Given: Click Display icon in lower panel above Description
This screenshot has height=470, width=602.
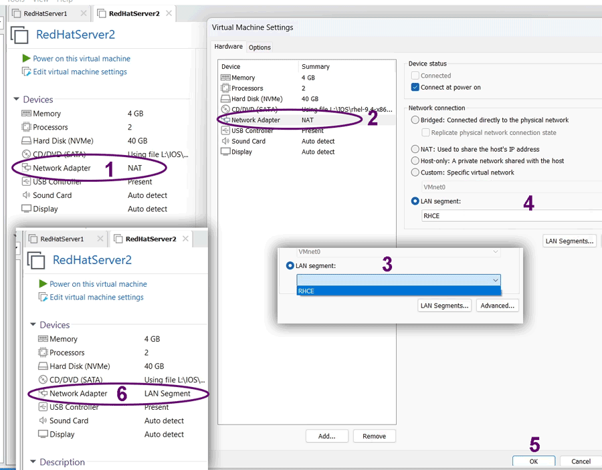Looking at the screenshot, I should [43, 434].
